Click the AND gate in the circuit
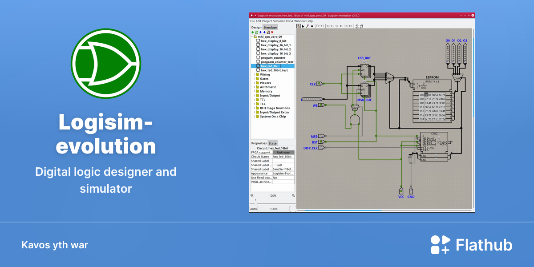 355,120
